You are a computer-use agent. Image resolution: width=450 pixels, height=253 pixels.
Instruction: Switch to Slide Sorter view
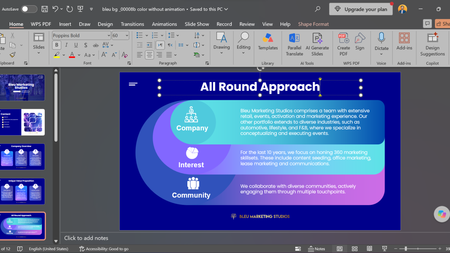point(354,248)
